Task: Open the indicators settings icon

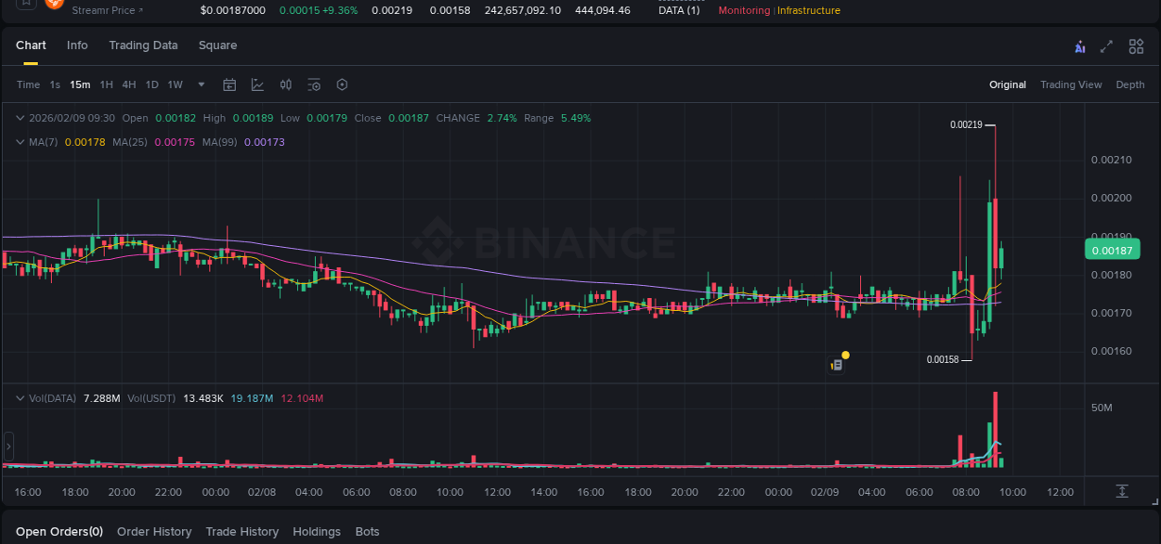Action: 314,84
